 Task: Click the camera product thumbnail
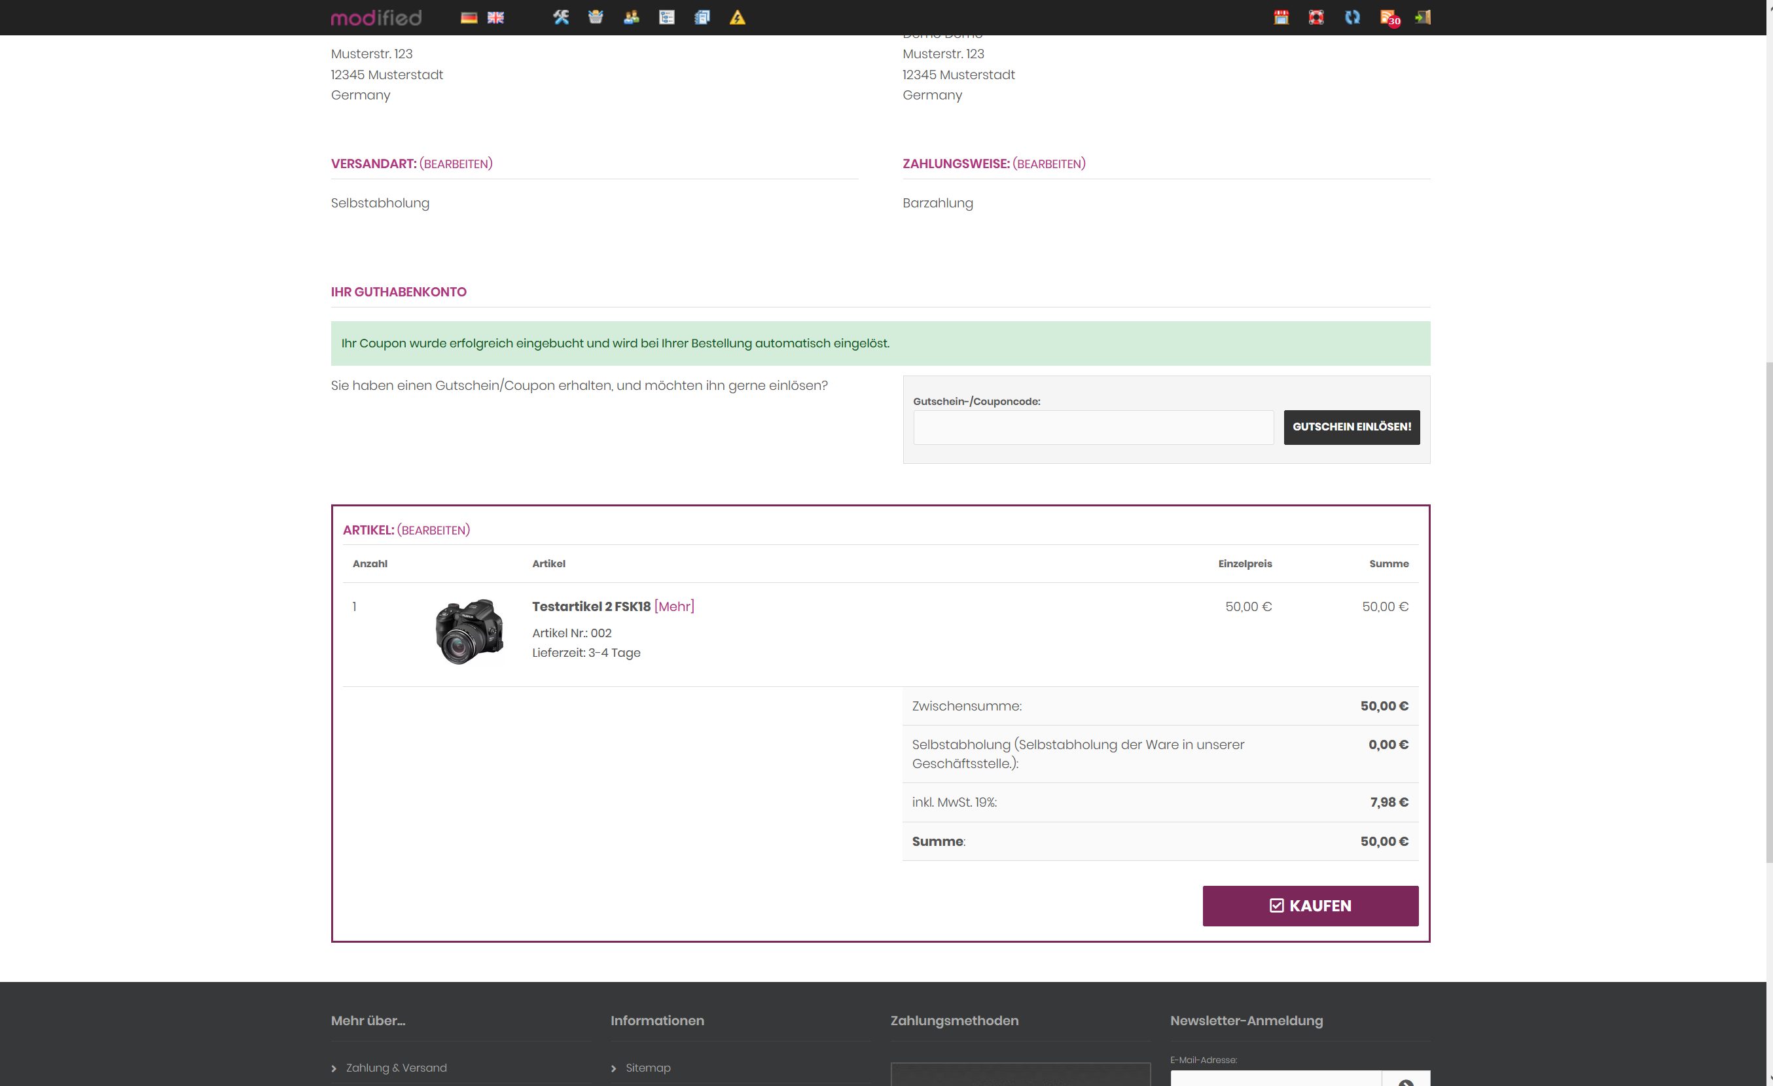coord(469,631)
